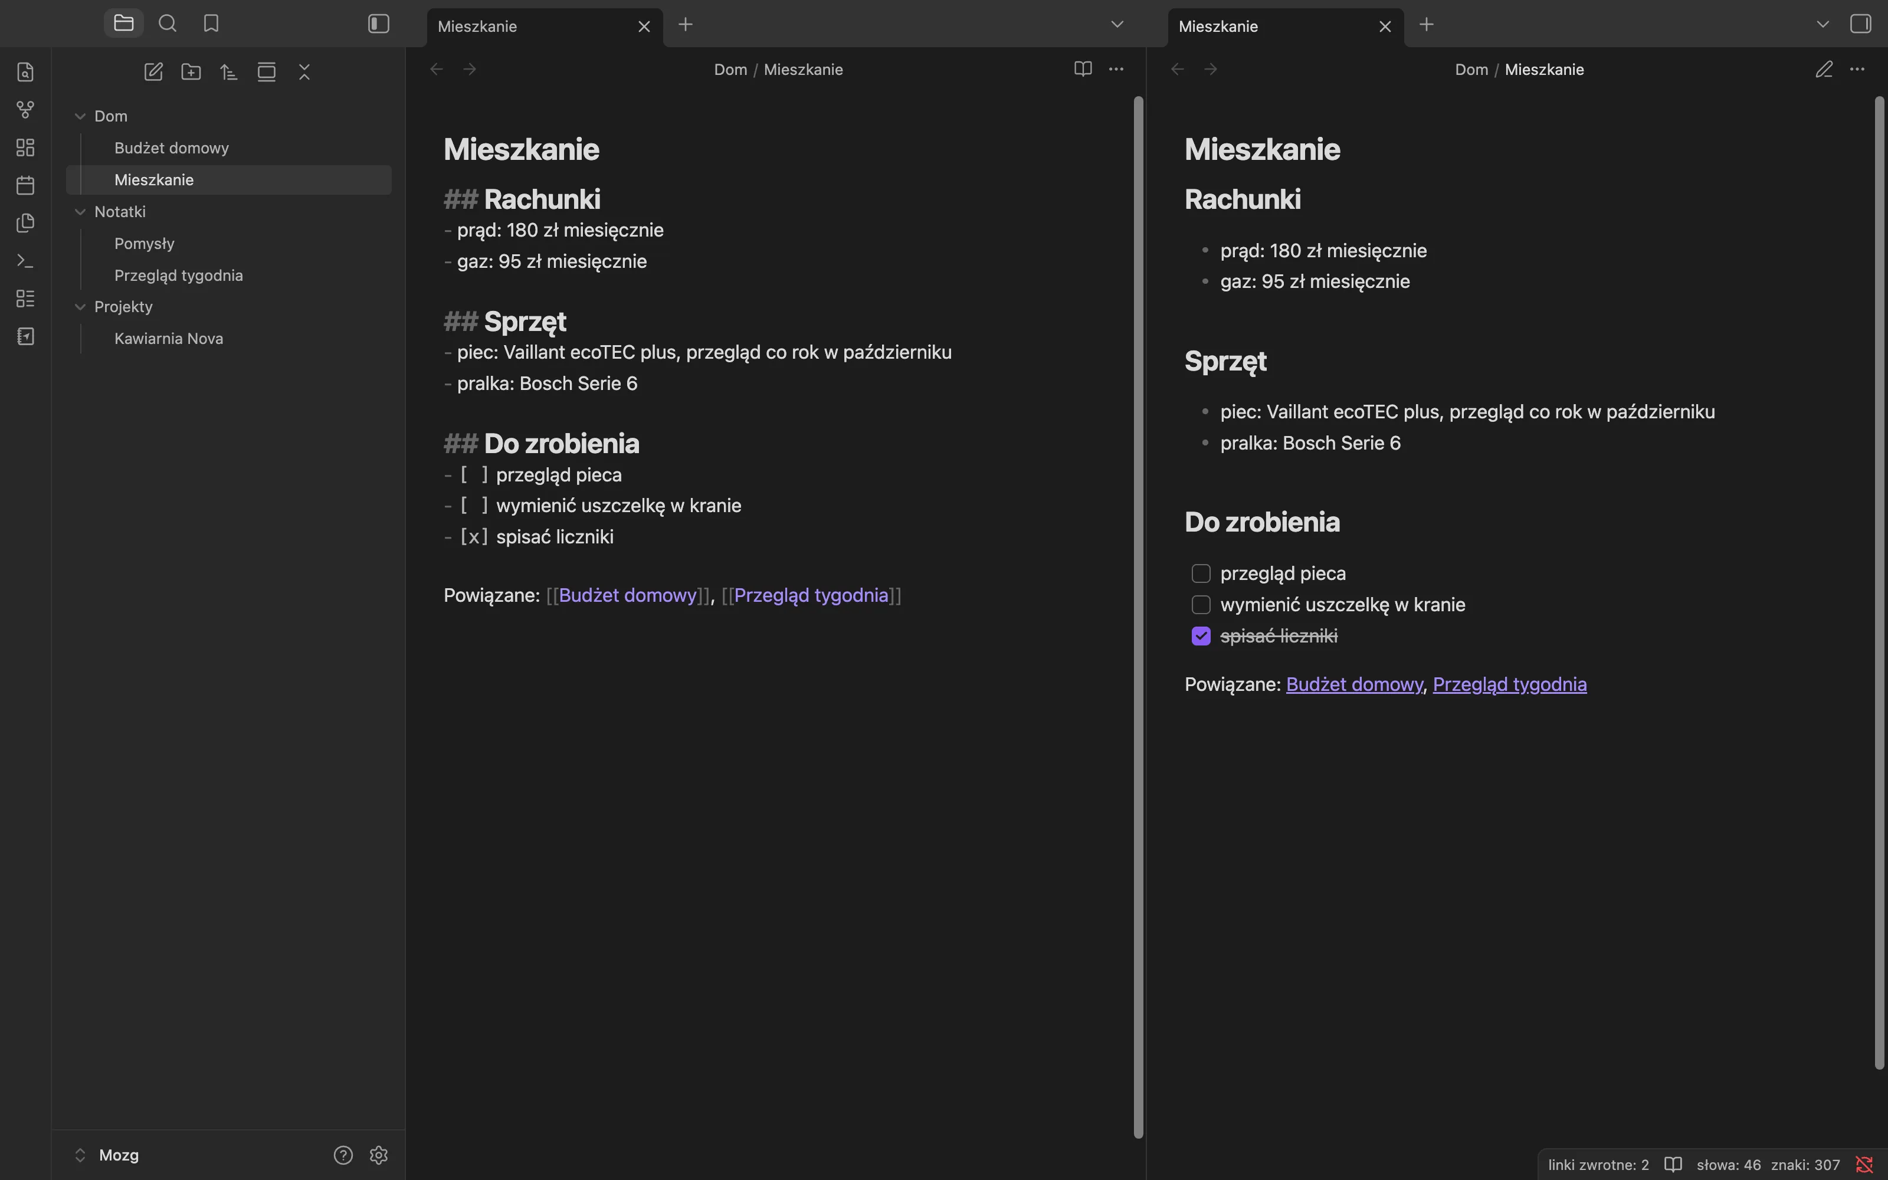Collapse all folders icon
Image resolution: width=1888 pixels, height=1180 pixels.
[304, 72]
